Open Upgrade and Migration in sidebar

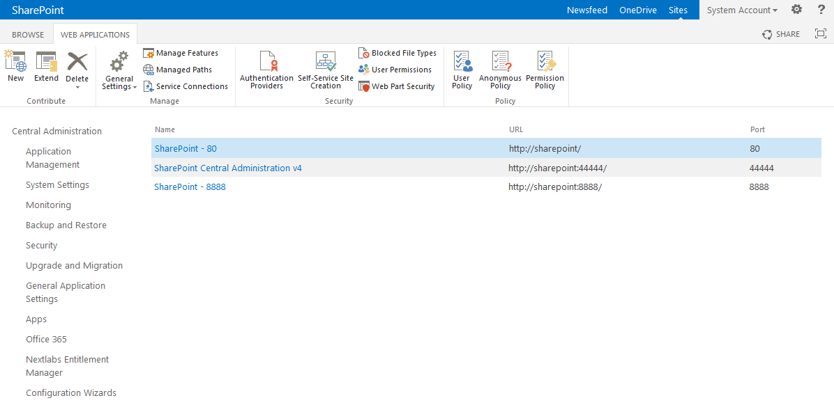pos(75,265)
